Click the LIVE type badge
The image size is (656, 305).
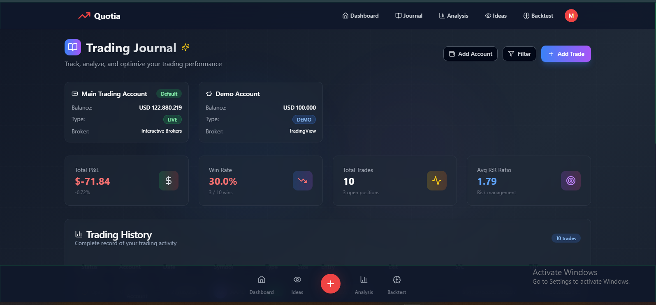point(172,119)
